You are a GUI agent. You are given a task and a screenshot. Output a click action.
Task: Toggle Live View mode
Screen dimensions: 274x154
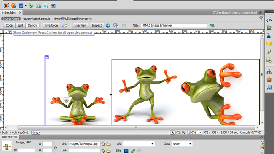click(80, 25)
